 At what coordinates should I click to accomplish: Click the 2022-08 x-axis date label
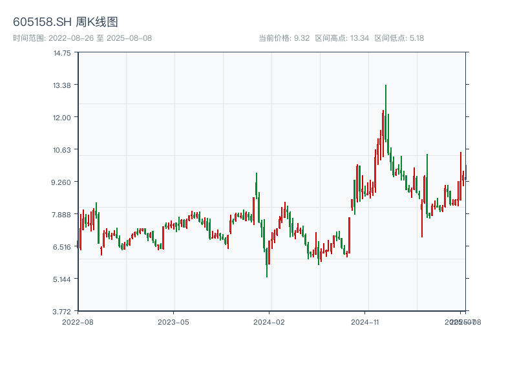click(78, 321)
